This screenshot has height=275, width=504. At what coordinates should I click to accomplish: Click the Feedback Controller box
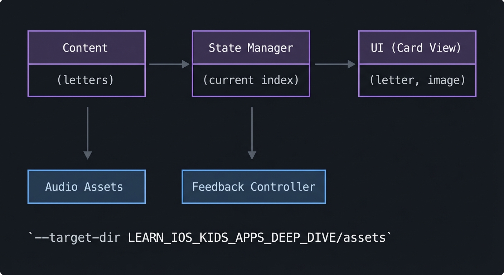[253, 187]
